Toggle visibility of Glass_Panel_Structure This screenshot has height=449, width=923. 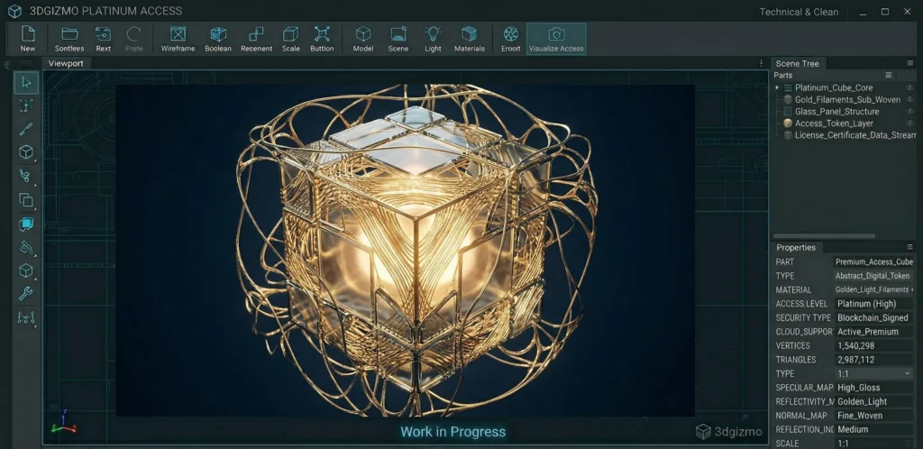click(x=909, y=111)
